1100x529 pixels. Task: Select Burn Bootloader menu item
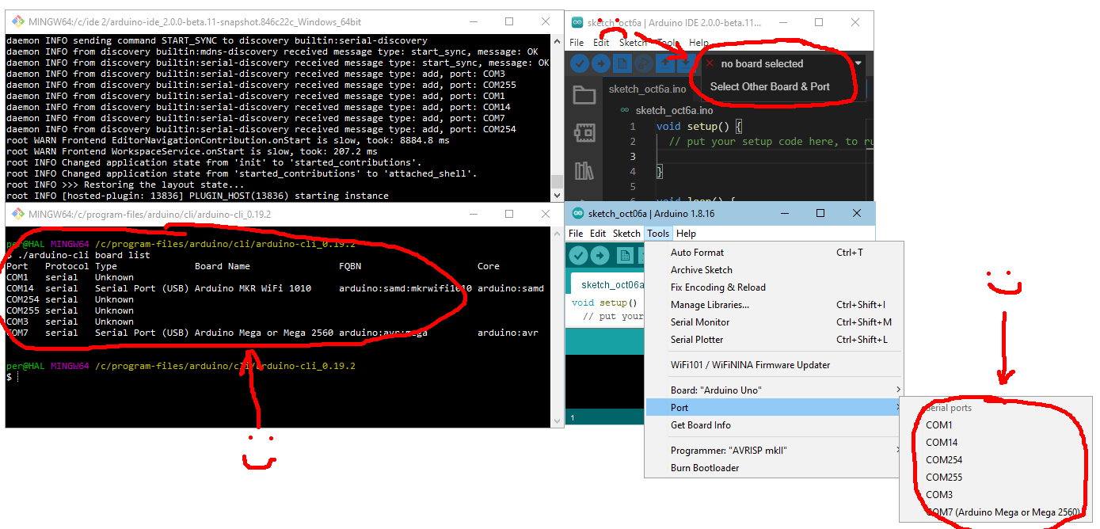775,467
